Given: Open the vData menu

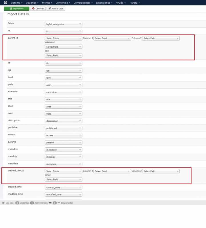Looking at the screenshot, I should click(135, 3).
